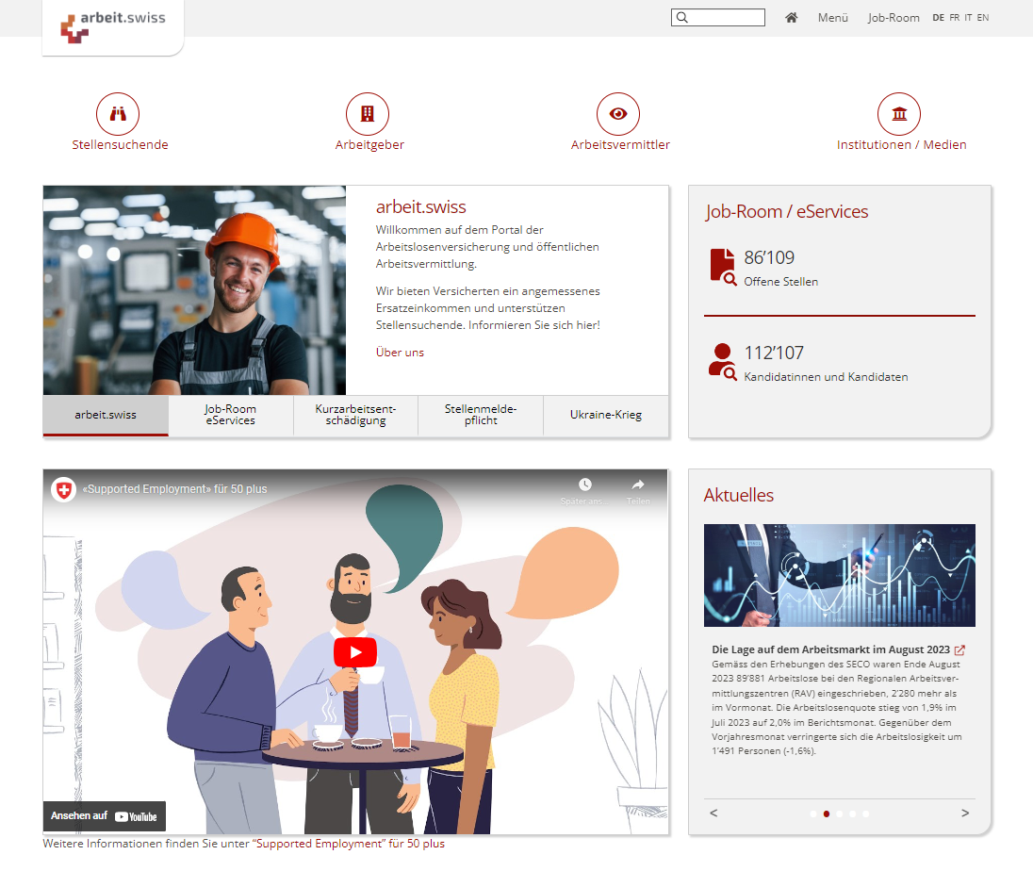Open the Menü navigation
Image resolution: width=1033 pixels, height=871 pixels.
point(833,18)
